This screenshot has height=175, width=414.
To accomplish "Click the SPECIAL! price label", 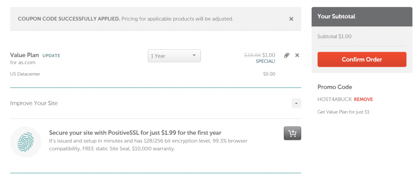I will click(265, 61).
